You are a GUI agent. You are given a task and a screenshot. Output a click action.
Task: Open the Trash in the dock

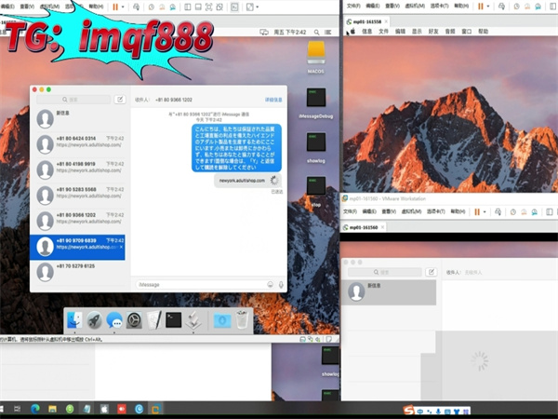(x=242, y=321)
